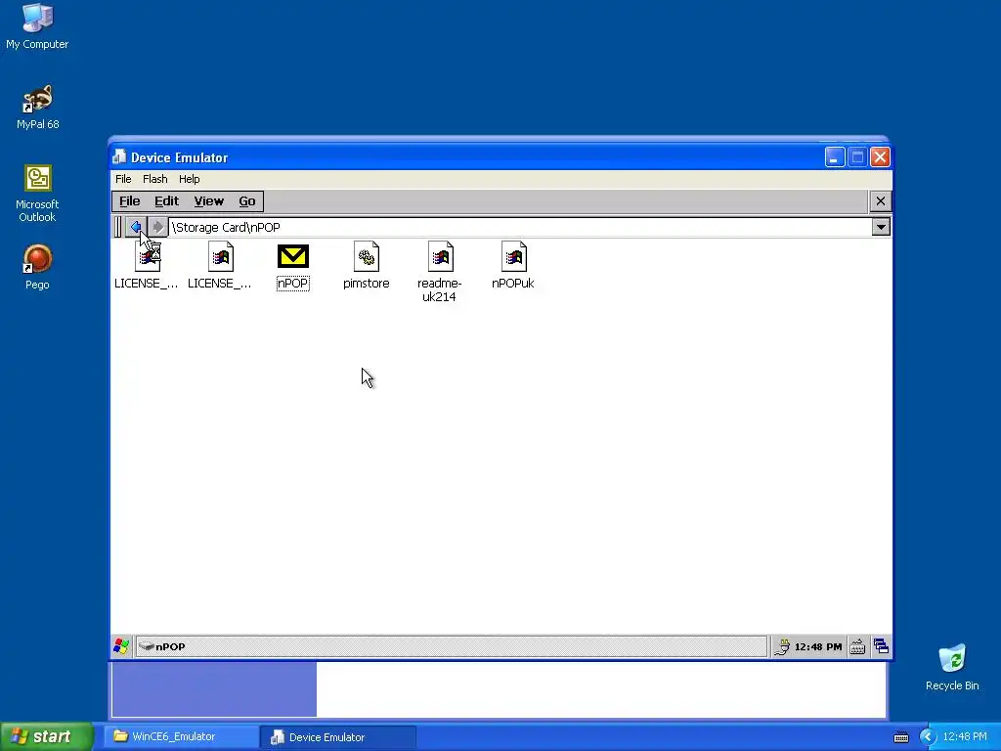Click the system tray keyboard icon

tap(900, 737)
